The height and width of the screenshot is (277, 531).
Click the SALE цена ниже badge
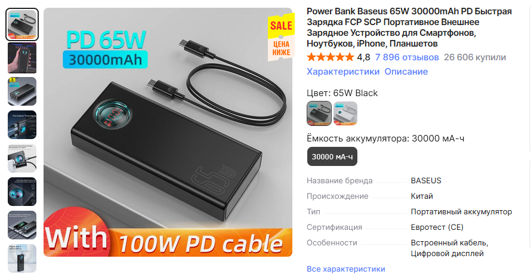click(x=281, y=37)
